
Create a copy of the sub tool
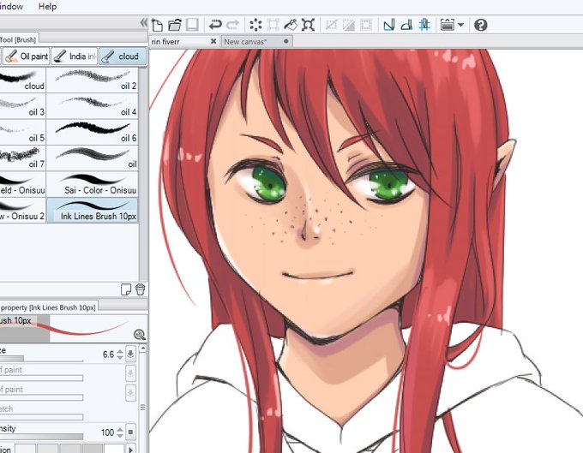[126, 289]
